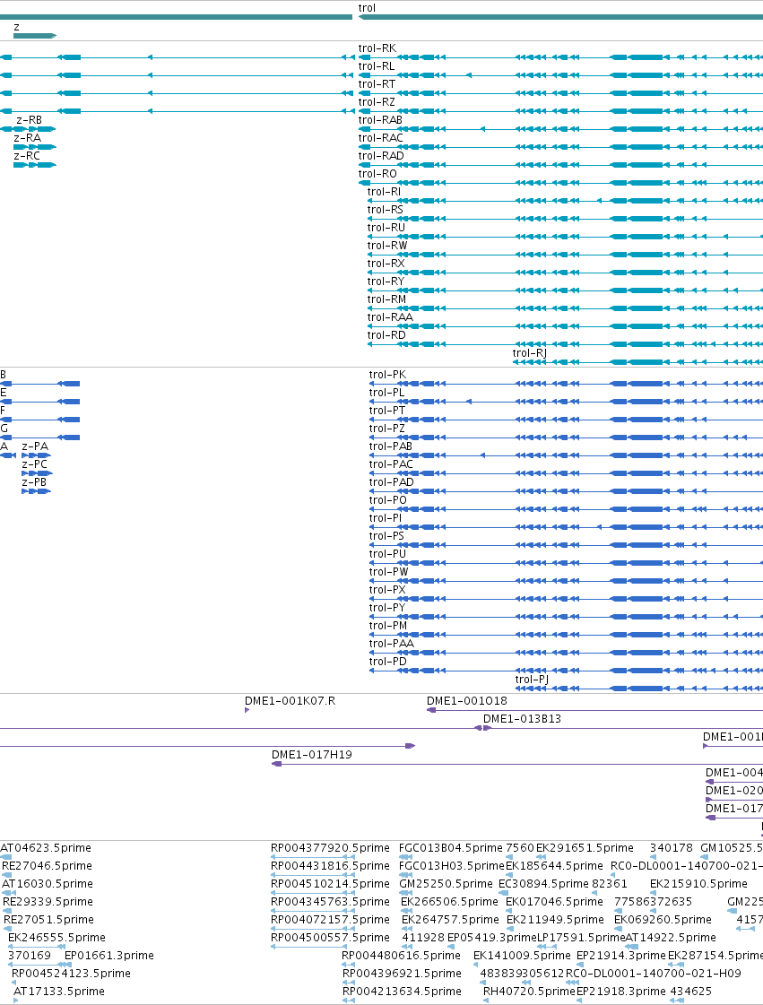Click z-PB CDS label
Screen dimensions: 763x1005
pos(34,482)
